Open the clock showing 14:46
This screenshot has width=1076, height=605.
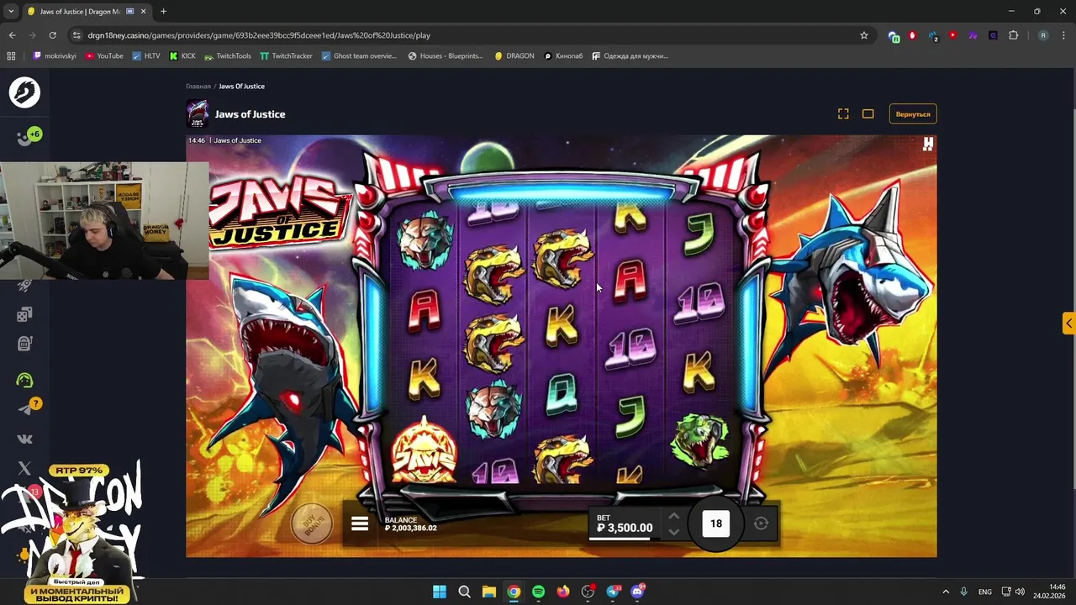pyautogui.click(x=1051, y=592)
